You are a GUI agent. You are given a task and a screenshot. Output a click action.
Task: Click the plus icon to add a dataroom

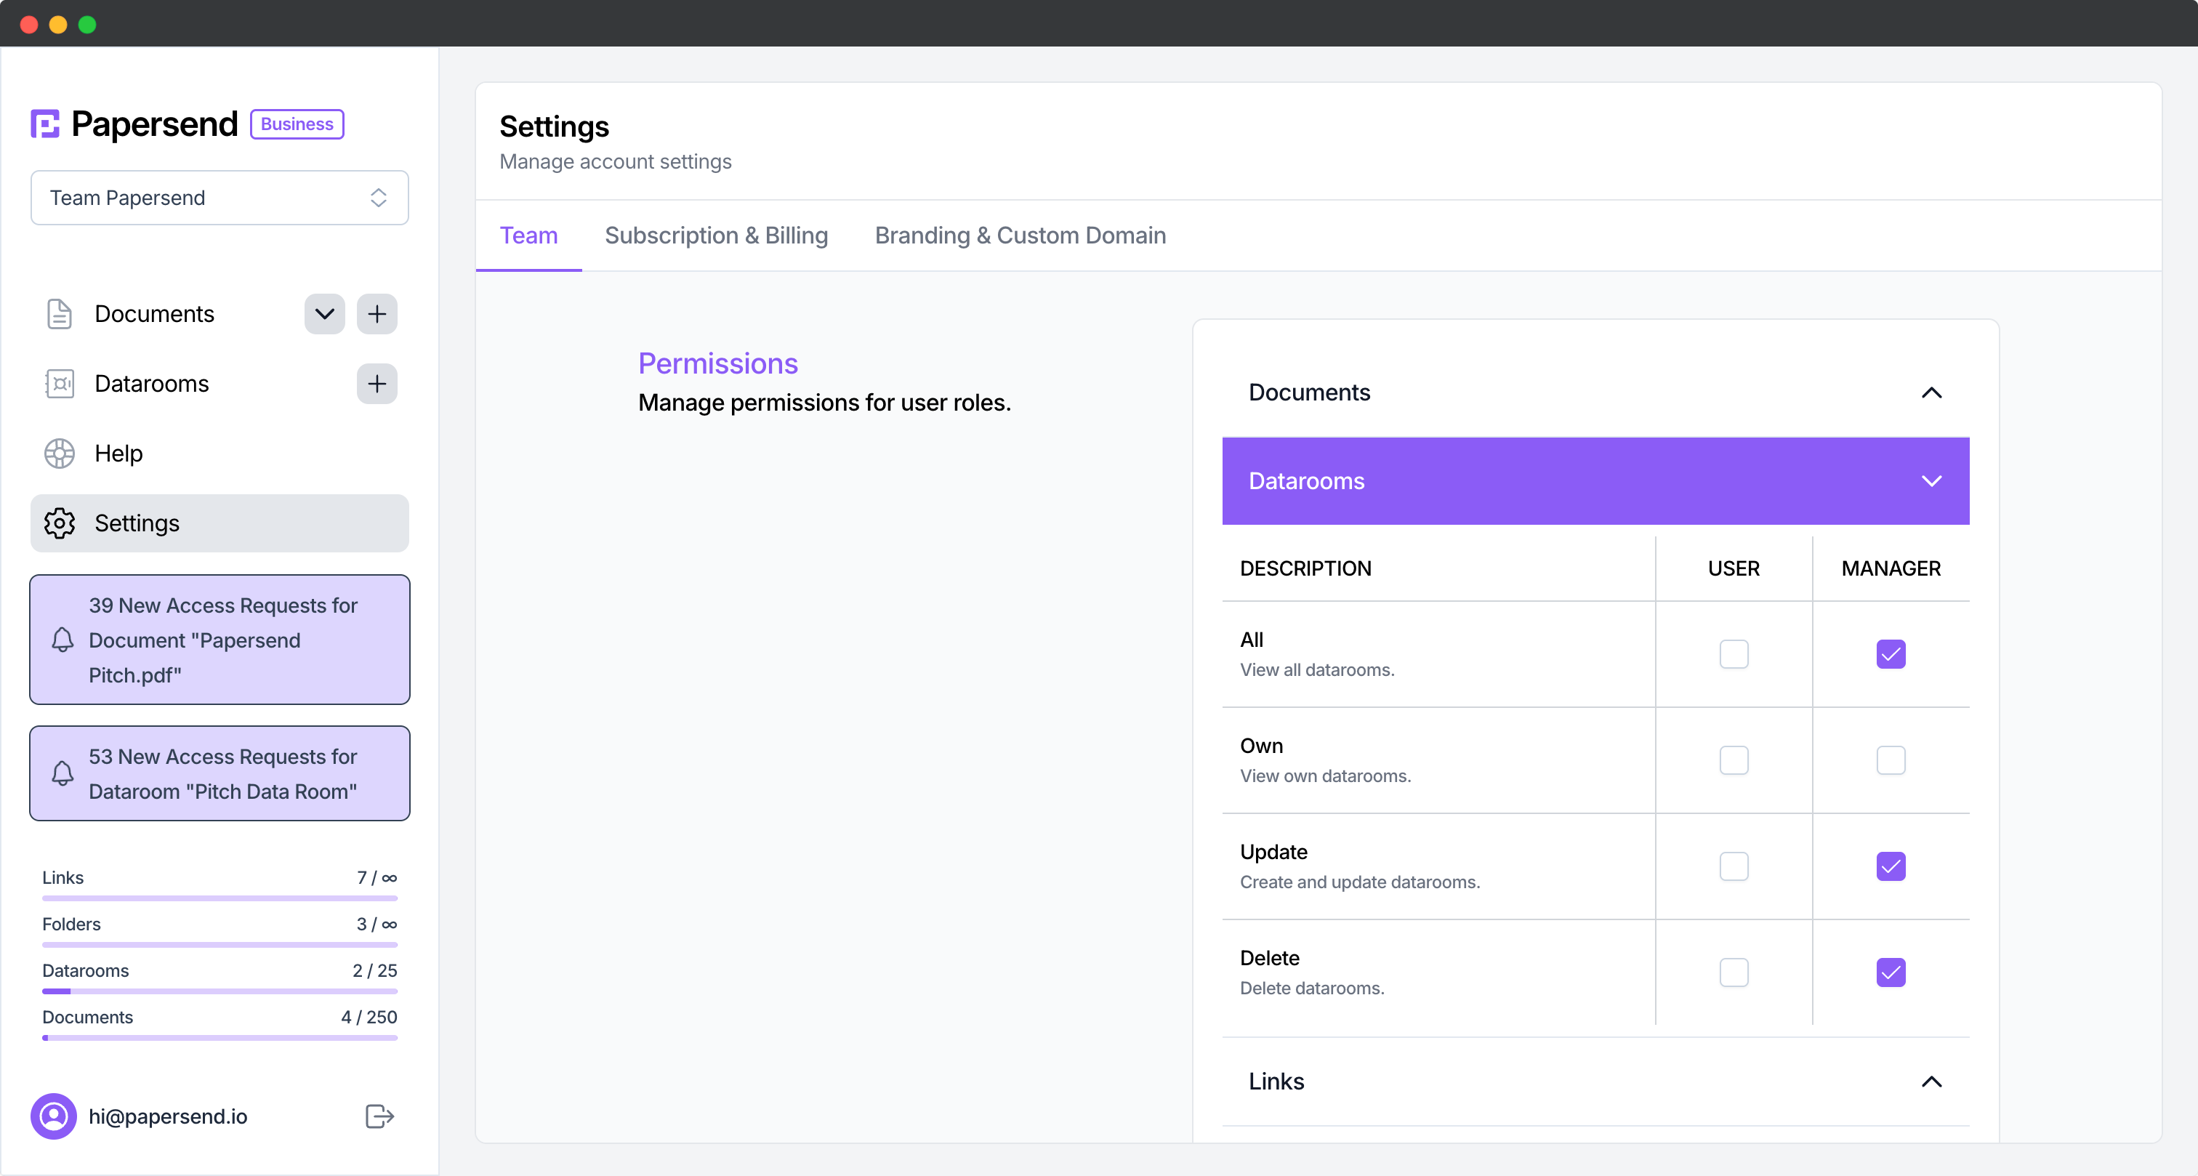pos(377,384)
